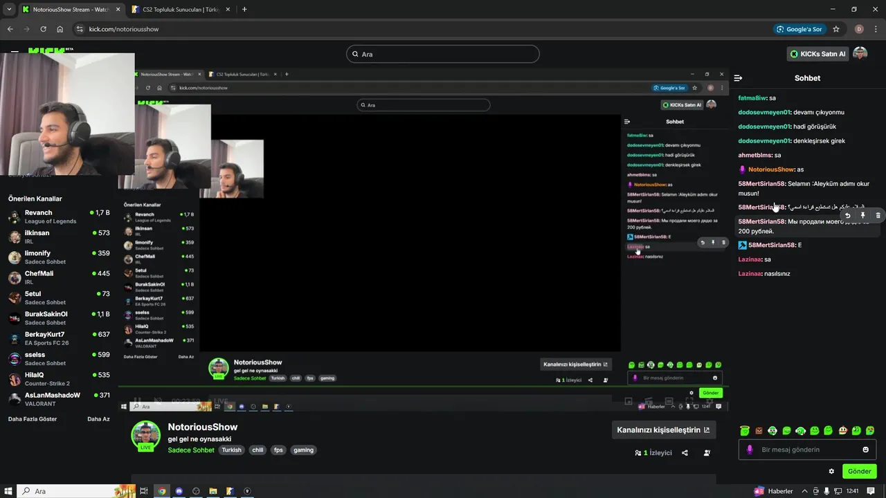Click the purple microphone icon in message box
The height and width of the screenshot is (498, 886).
750,450
